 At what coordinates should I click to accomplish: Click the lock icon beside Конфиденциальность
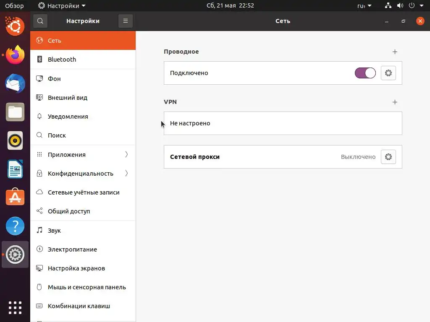(39, 173)
